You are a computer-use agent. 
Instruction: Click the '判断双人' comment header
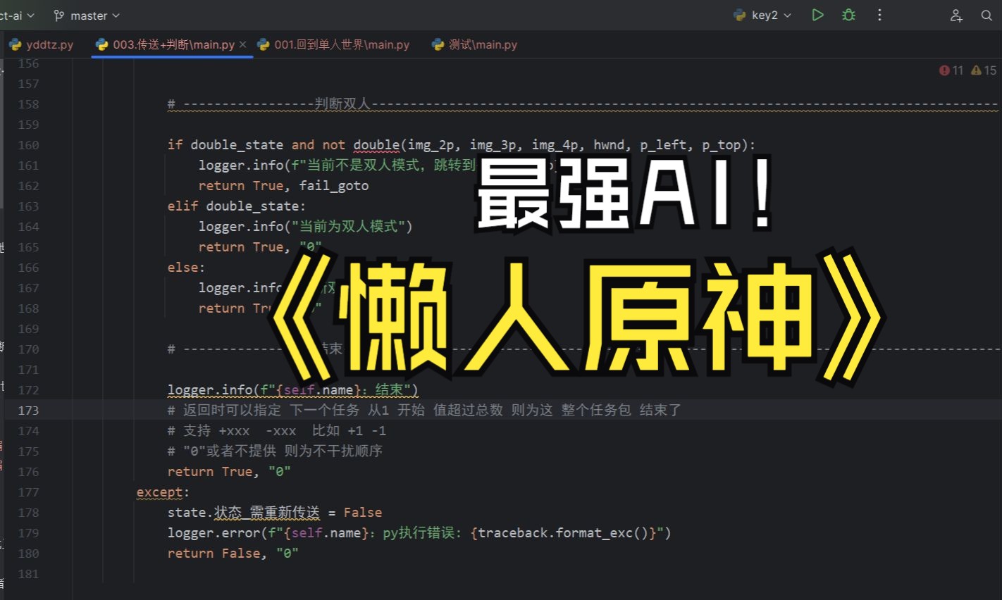coord(342,104)
